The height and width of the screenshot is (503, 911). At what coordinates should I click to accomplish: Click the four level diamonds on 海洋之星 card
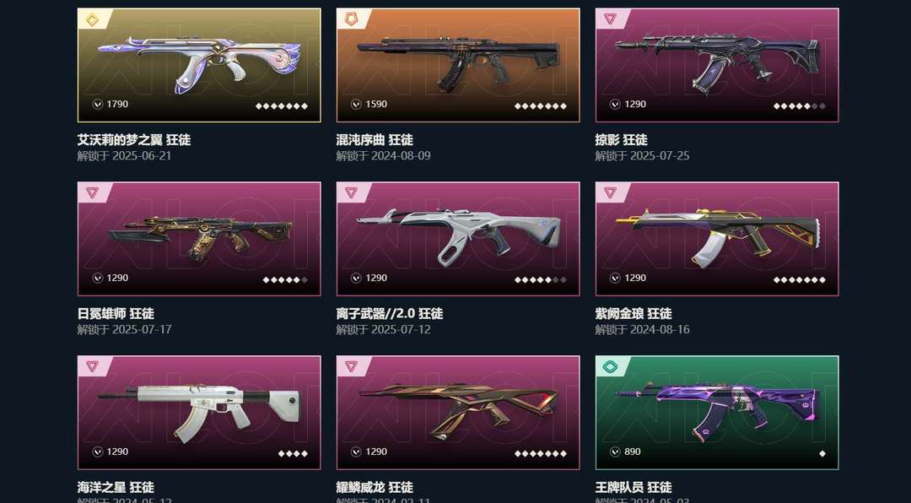click(x=293, y=453)
